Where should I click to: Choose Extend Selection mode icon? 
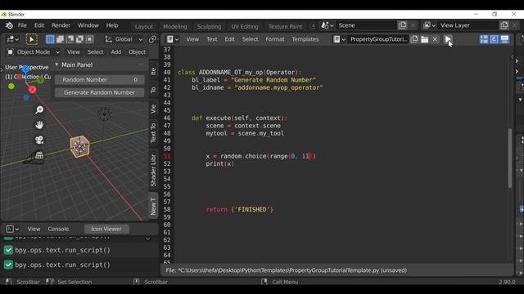click(60, 39)
